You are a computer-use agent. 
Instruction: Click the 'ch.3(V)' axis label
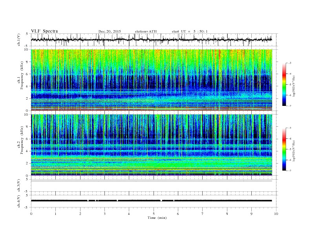tap(19, 185)
